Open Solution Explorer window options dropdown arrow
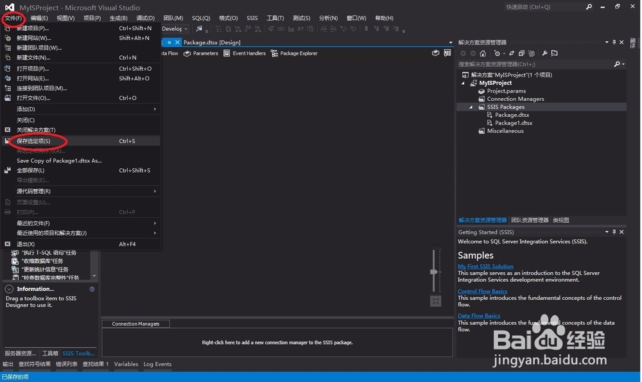 pos(607,42)
